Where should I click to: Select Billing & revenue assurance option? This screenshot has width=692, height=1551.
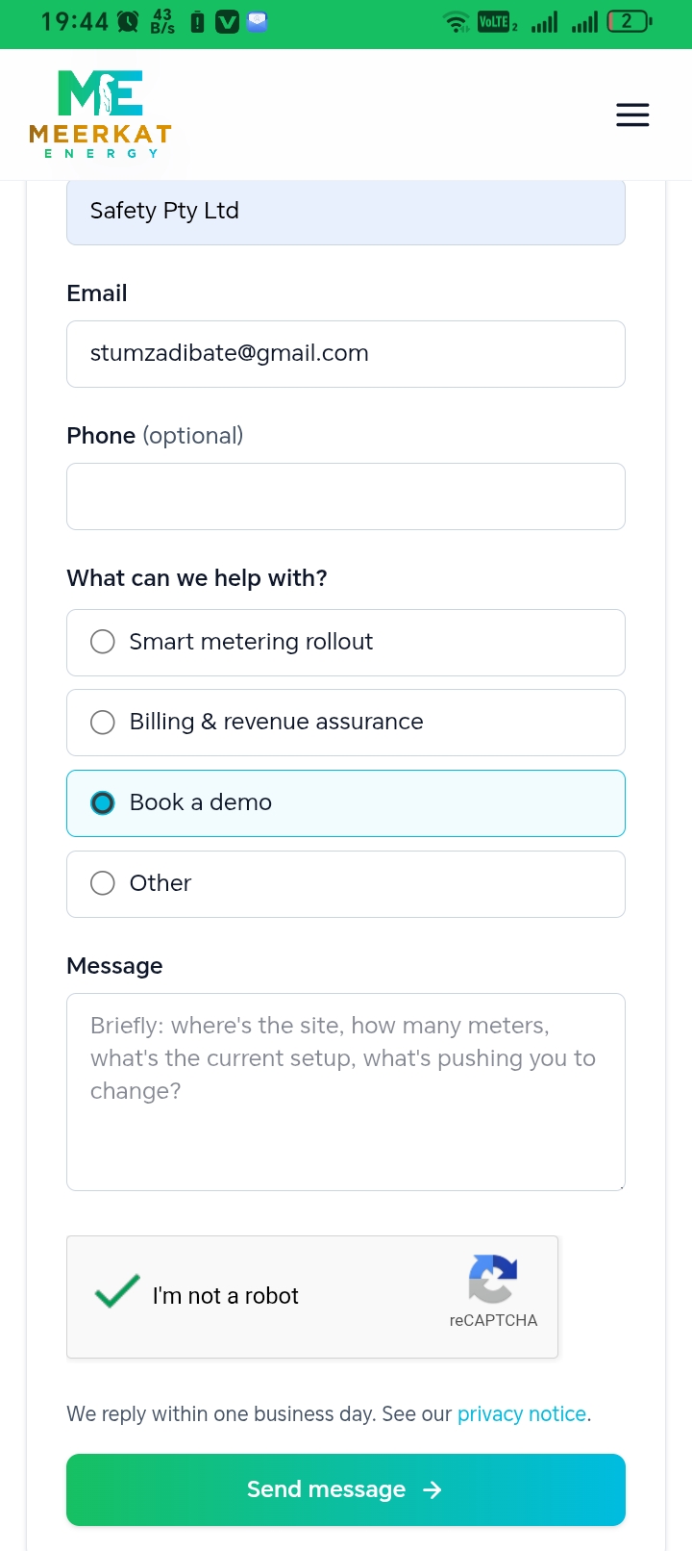[x=346, y=723]
